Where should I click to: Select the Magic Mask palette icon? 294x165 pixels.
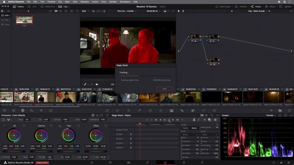pyautogui.click(x=171, y=111)
